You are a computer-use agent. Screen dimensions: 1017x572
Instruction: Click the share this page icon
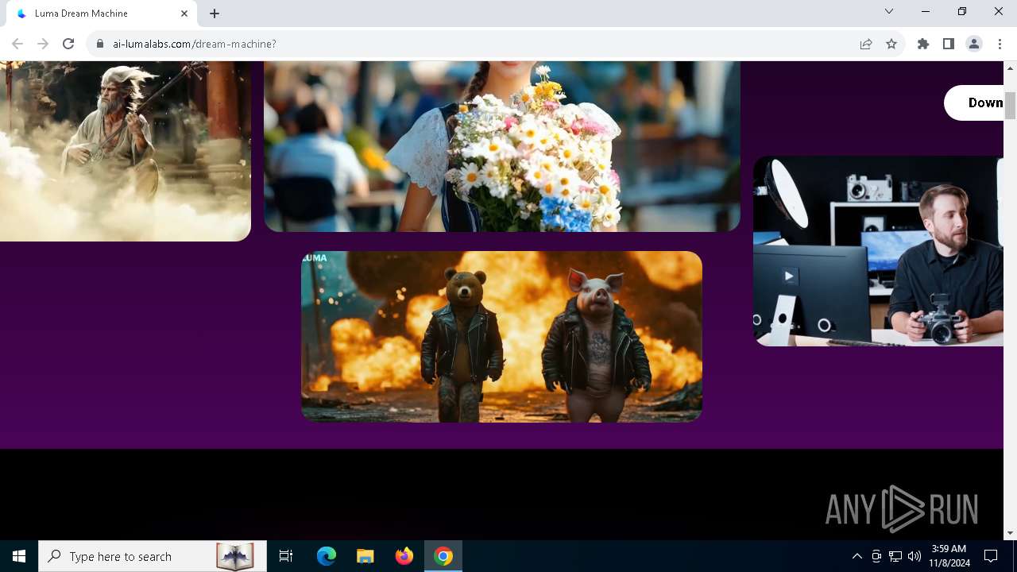[x=866, y=44]
